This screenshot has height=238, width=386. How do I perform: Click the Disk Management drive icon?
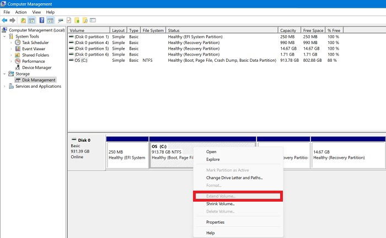click(18, 80)
